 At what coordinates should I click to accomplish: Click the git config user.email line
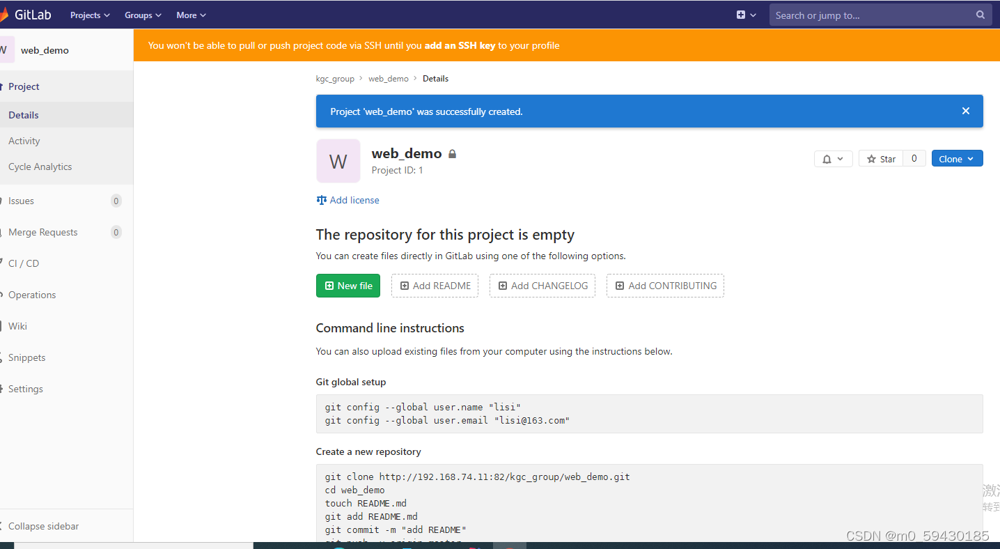click(x=447, y=420)
